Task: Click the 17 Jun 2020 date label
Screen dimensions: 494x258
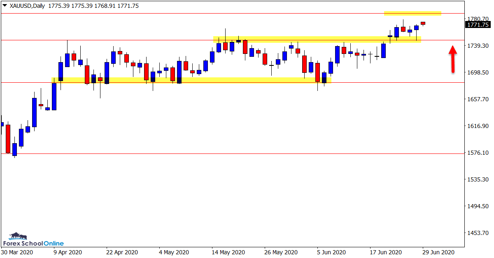Action: [x=385, y=252]
